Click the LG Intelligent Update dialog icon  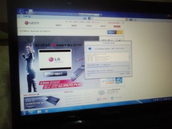coord(90,49)
